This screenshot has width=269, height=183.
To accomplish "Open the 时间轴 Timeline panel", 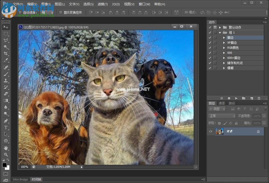I will (36, 180).
